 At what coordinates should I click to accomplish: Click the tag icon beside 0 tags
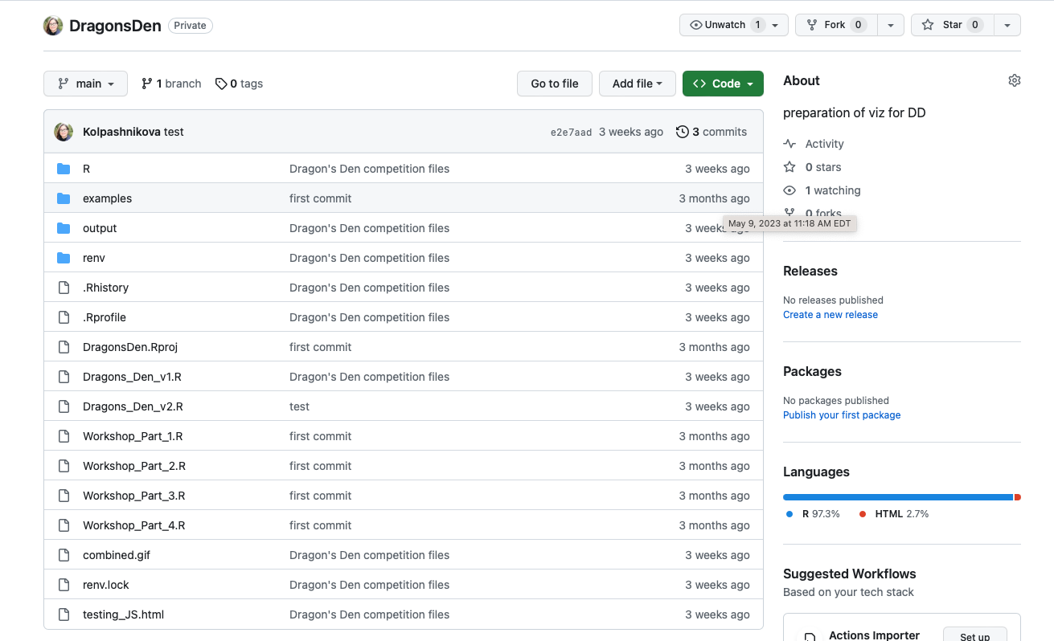pyautogui.click(x=221, y=84)
